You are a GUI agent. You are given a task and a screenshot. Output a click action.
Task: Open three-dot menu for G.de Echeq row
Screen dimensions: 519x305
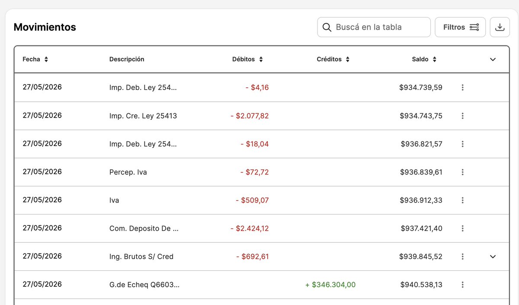point(462,284)
